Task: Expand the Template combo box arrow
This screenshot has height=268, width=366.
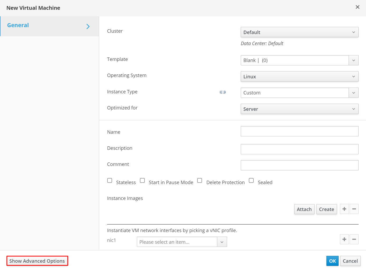Action: 353,60
